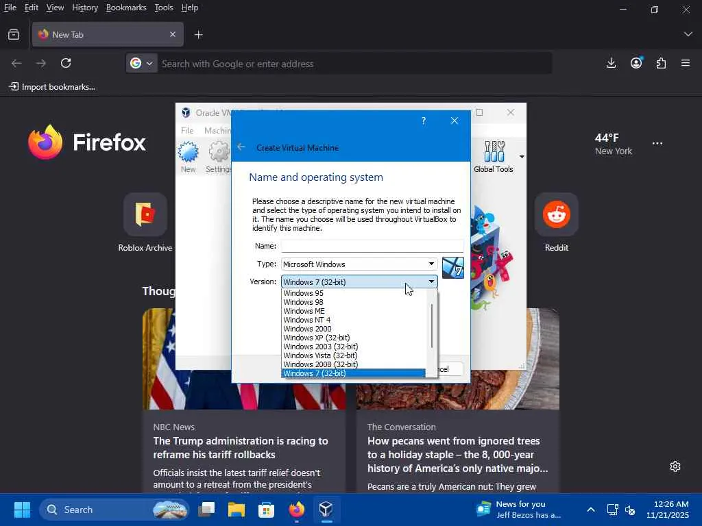This screenshot has height=526, width=702.
Task: Pick Windows XP (32-bit) option
Action: 353,338
